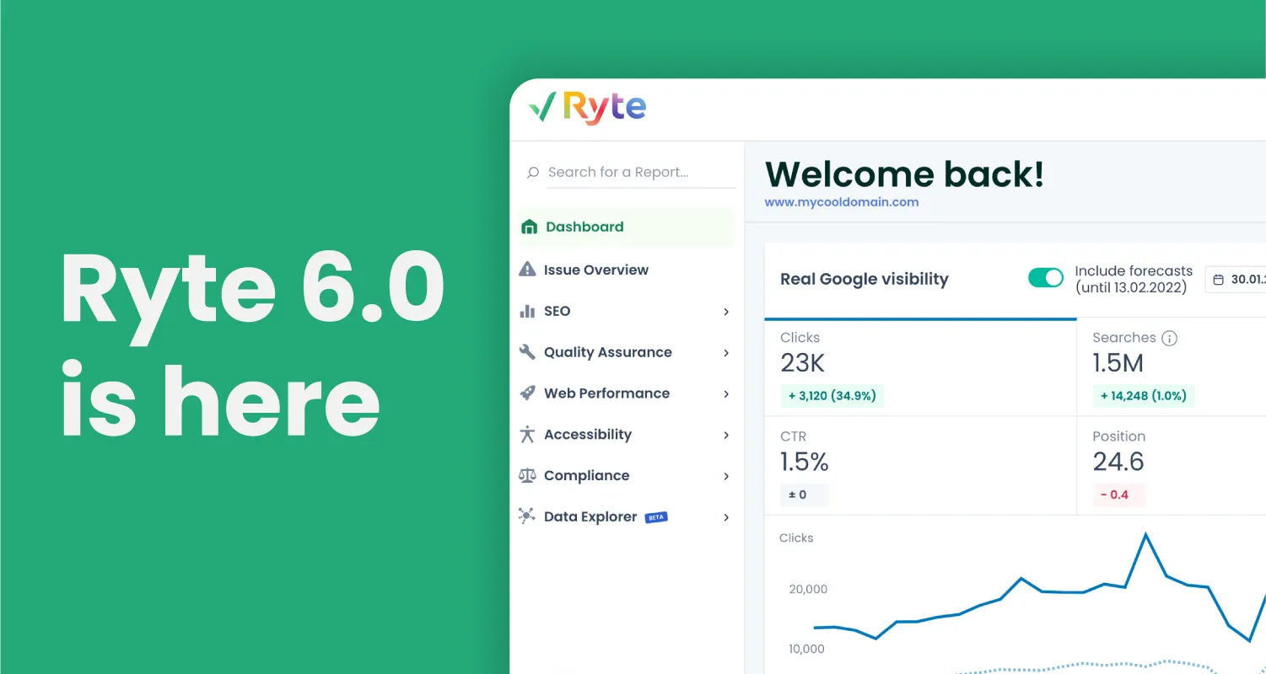
Task: Click the Searches info icon
Action: click(1169, 338)
